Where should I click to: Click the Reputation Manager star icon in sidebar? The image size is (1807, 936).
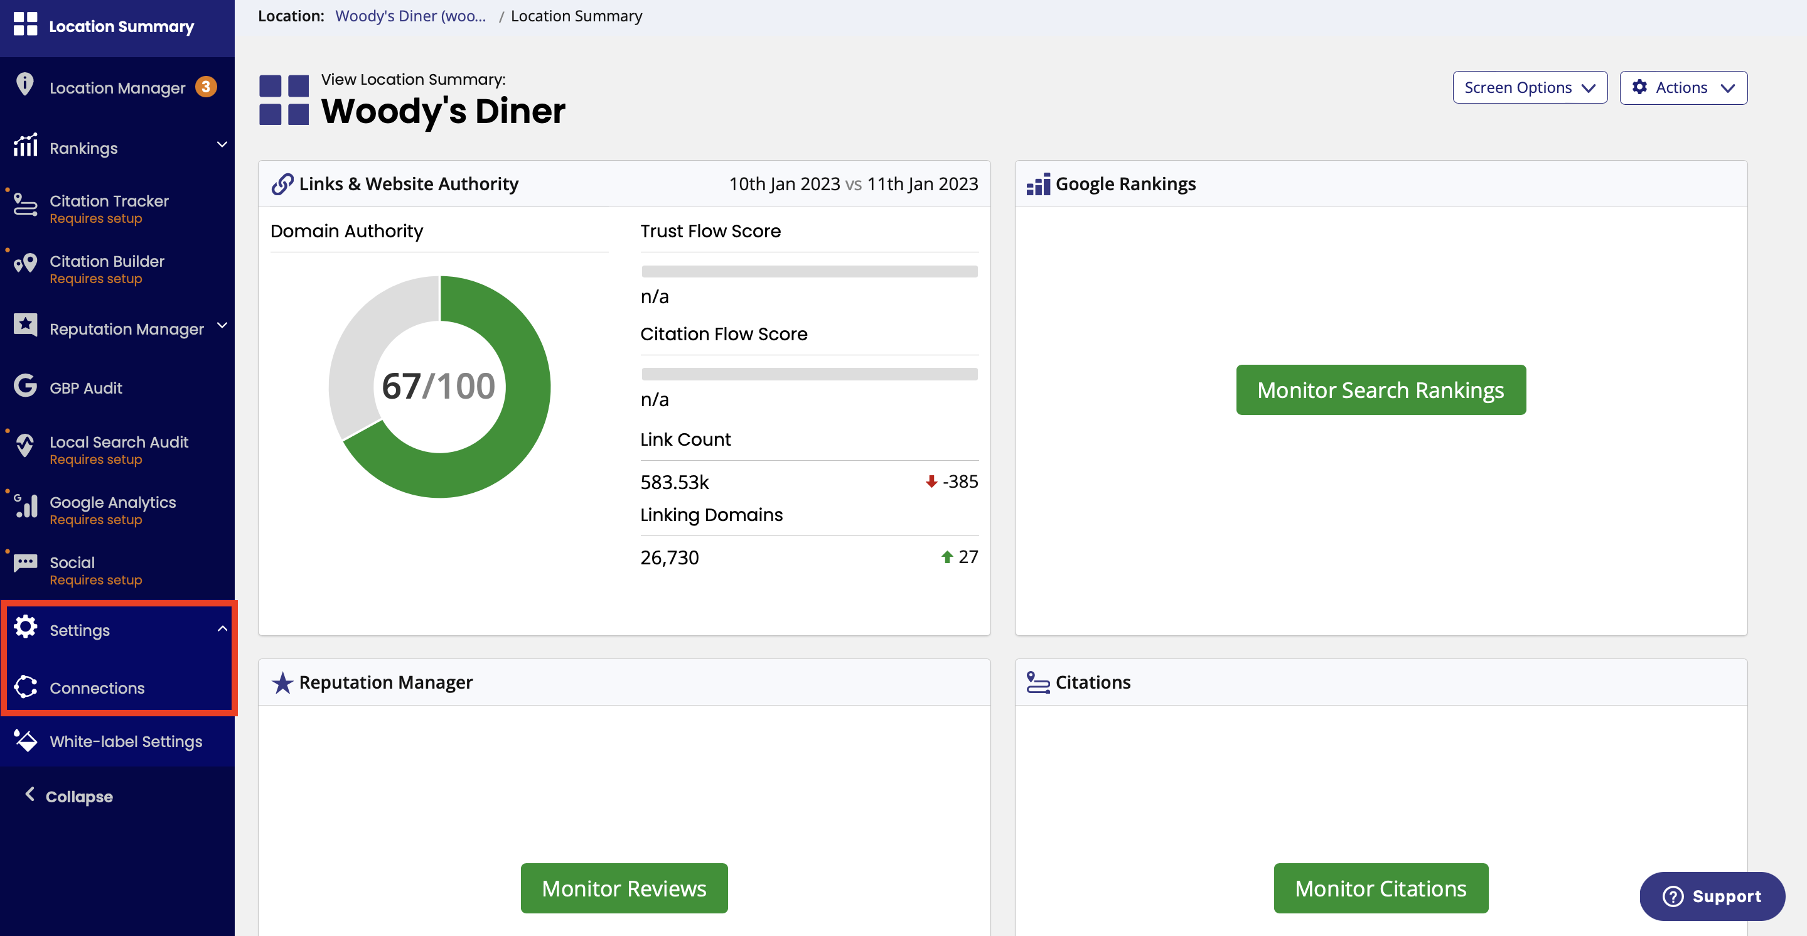point(25,325)
